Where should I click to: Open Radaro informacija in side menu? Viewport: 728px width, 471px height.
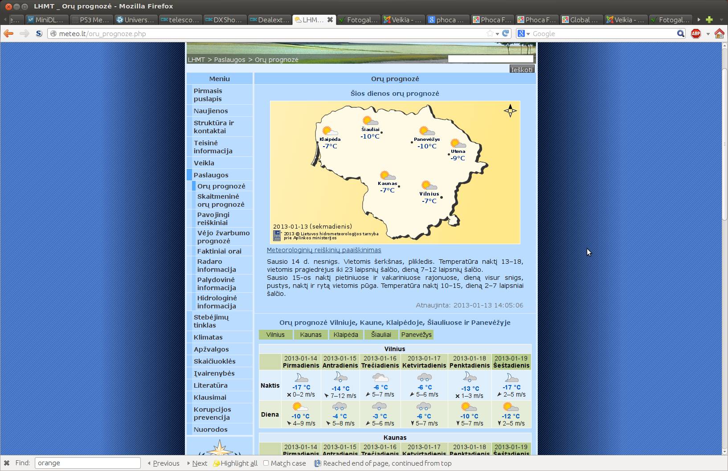click(217, 265)
